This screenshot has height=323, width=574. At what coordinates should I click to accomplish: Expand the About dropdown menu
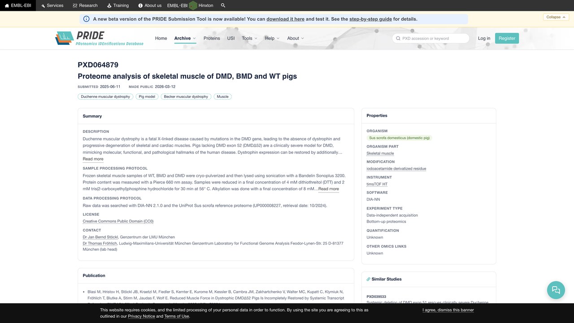(296, 38)
